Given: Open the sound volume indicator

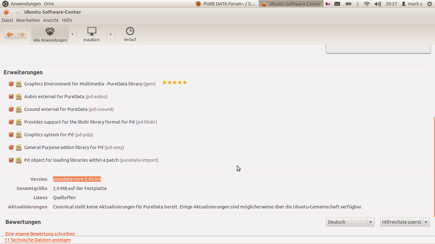Looking at the screenshot, I should 378,4.
